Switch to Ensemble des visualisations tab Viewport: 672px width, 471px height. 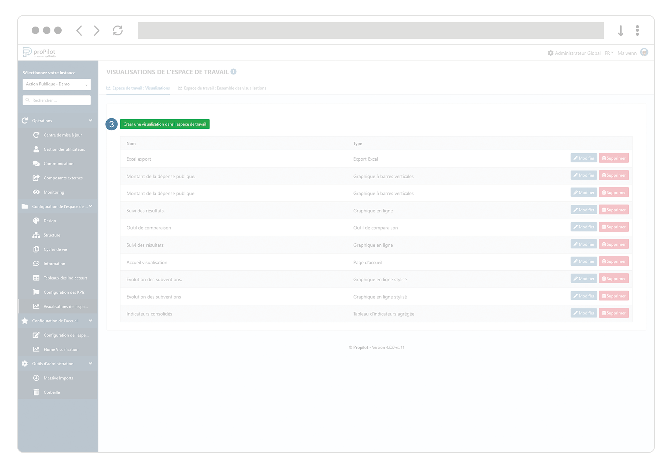[222, 88]
